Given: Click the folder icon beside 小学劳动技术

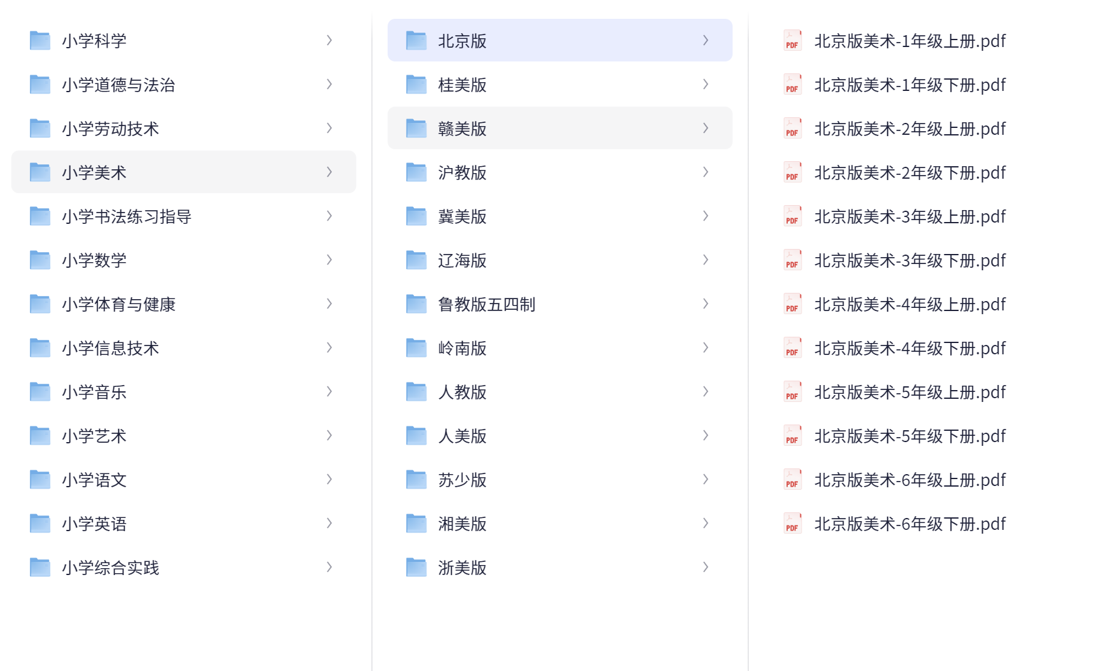Looking at the screenshot, I should tap(40, 128).
